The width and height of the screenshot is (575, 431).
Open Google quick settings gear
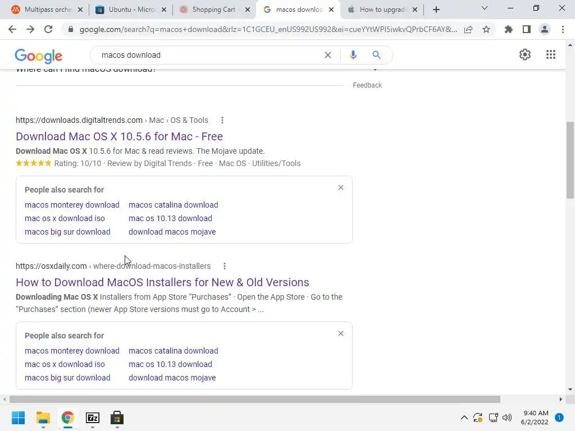click(x=525, y=54)
